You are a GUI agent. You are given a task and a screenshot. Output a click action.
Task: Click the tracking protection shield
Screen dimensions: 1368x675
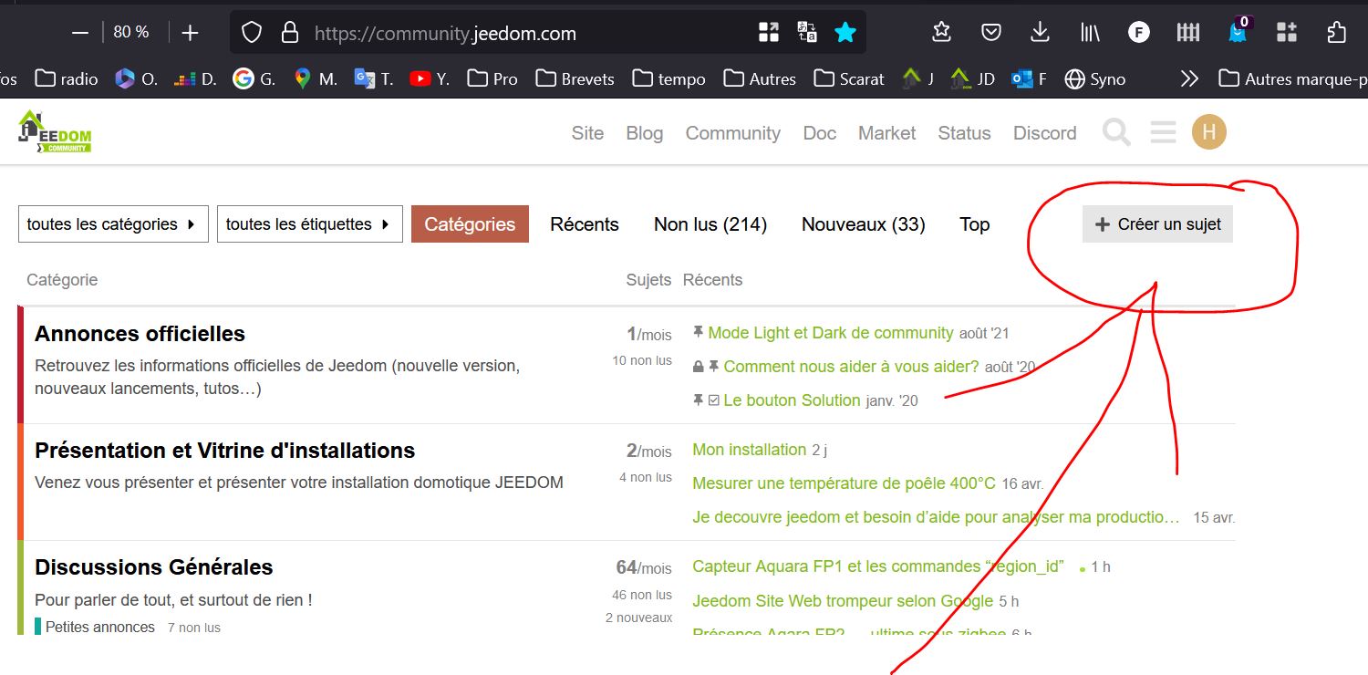[x=251, y=32]
